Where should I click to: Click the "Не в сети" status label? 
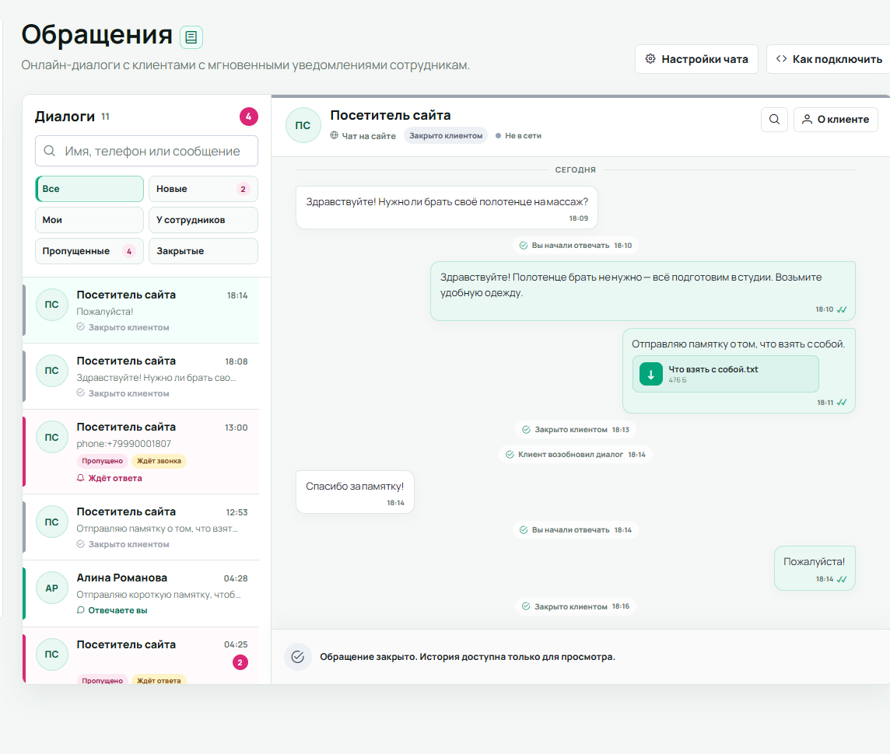(x=518, y=135)
